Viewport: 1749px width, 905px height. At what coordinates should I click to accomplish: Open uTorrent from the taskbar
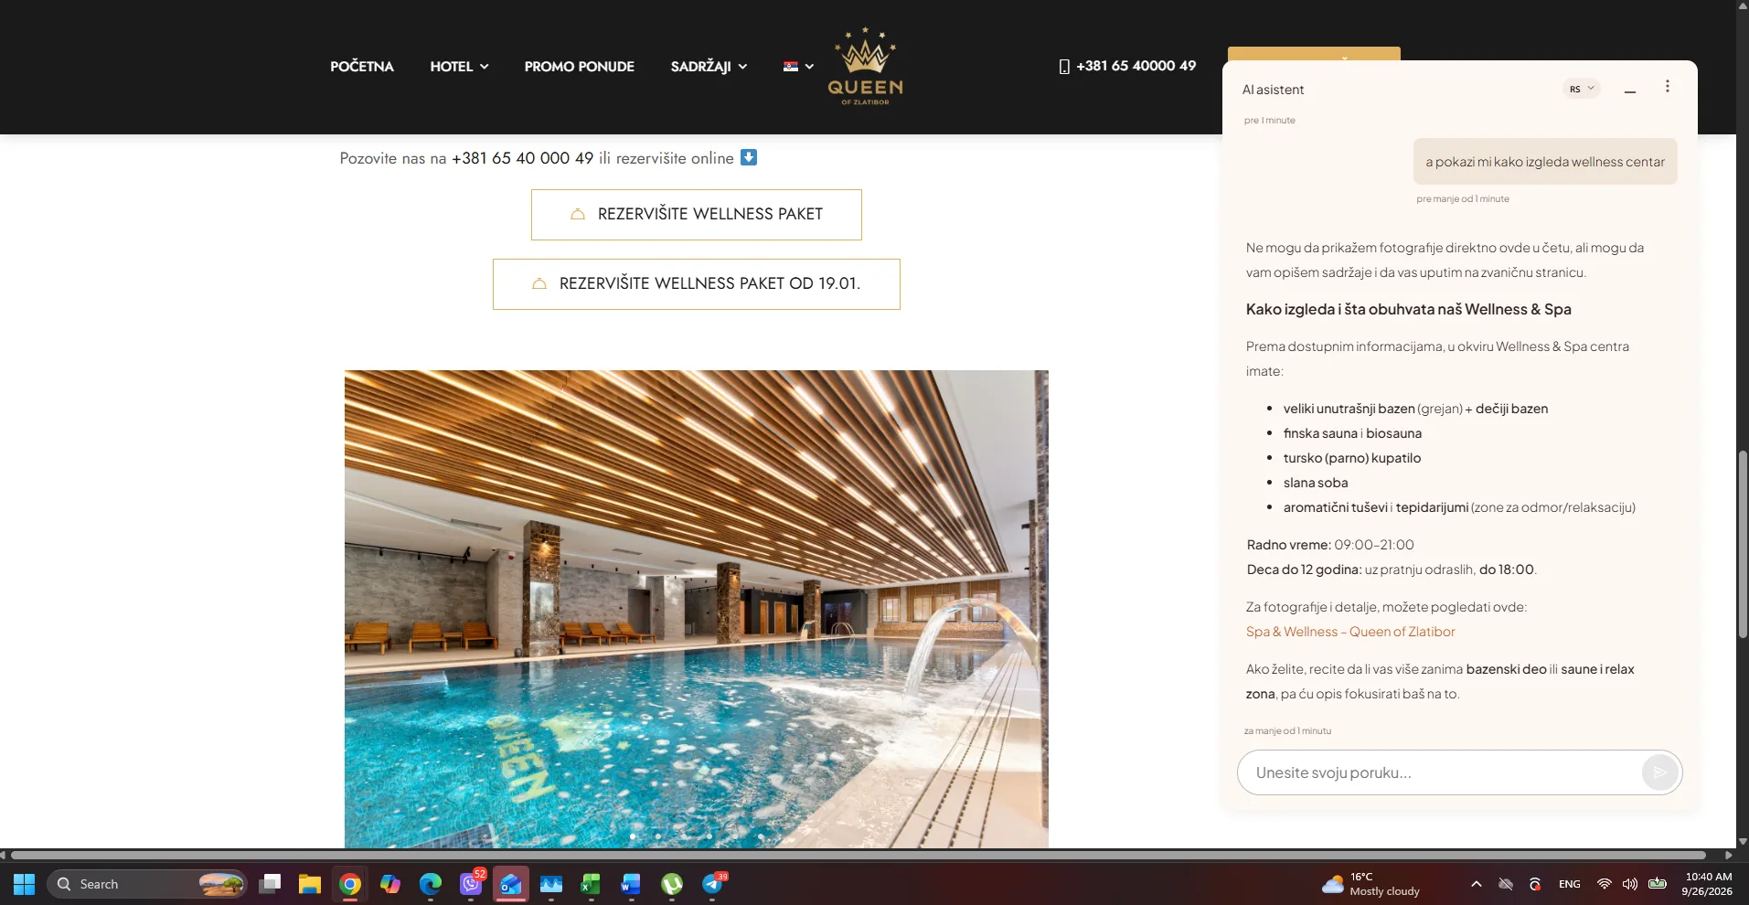672,884
